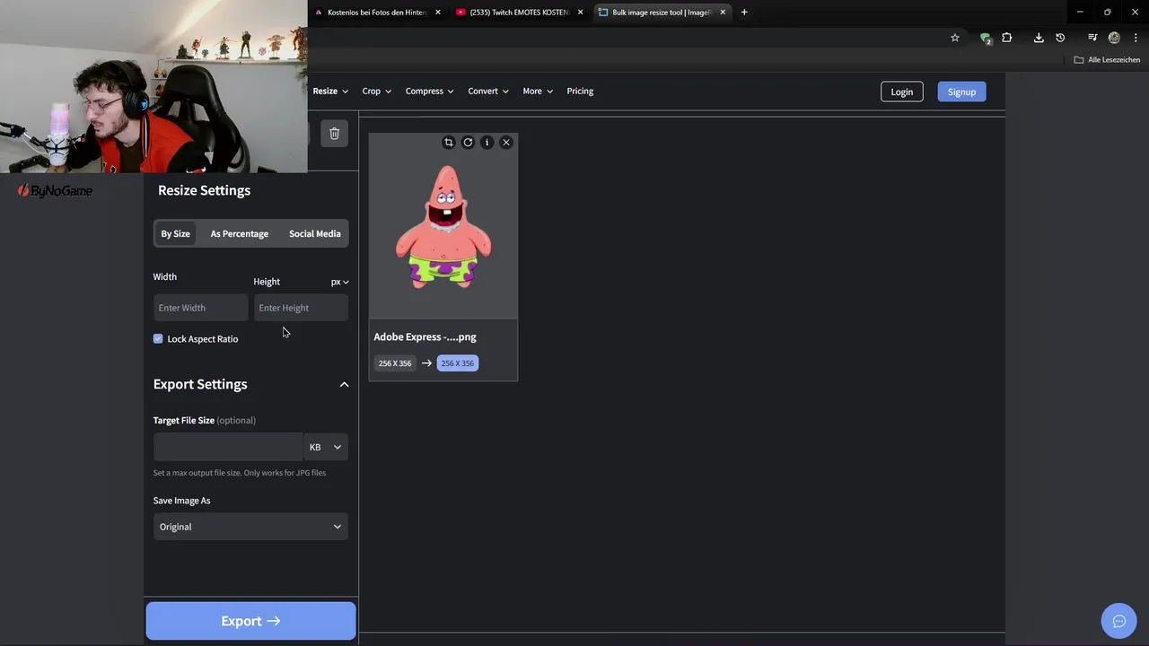Expand the More menu
Image resolution: width=1149 pixels, height=646 pixels.
pos(538,91)
